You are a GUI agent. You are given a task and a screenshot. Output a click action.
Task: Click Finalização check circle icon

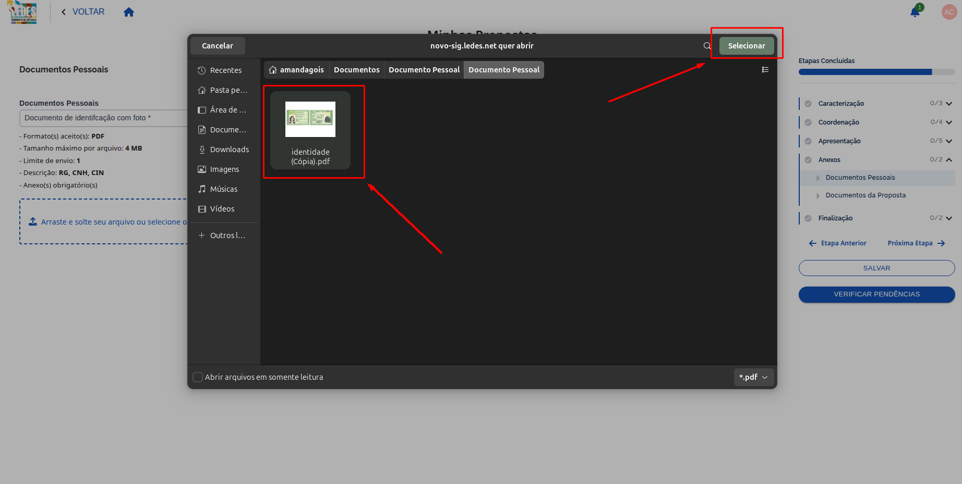(x=808, y=218)
